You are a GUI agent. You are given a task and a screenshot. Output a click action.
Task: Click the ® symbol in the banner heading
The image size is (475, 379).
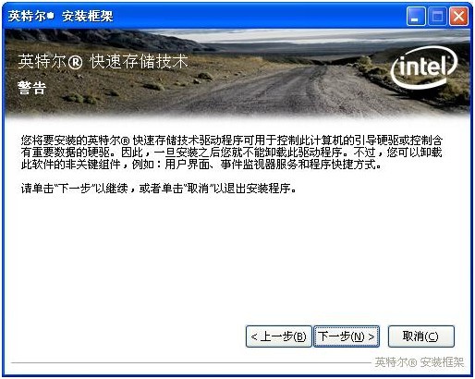pyautogui.click(x=75, y=62)
